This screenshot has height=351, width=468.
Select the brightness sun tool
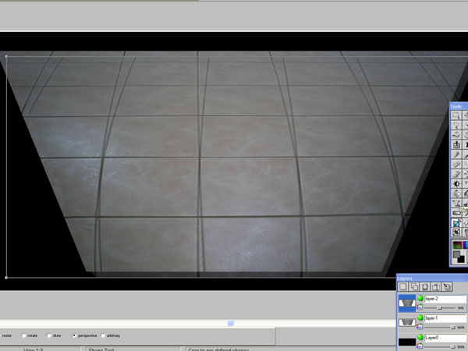[x=456, y=183]
